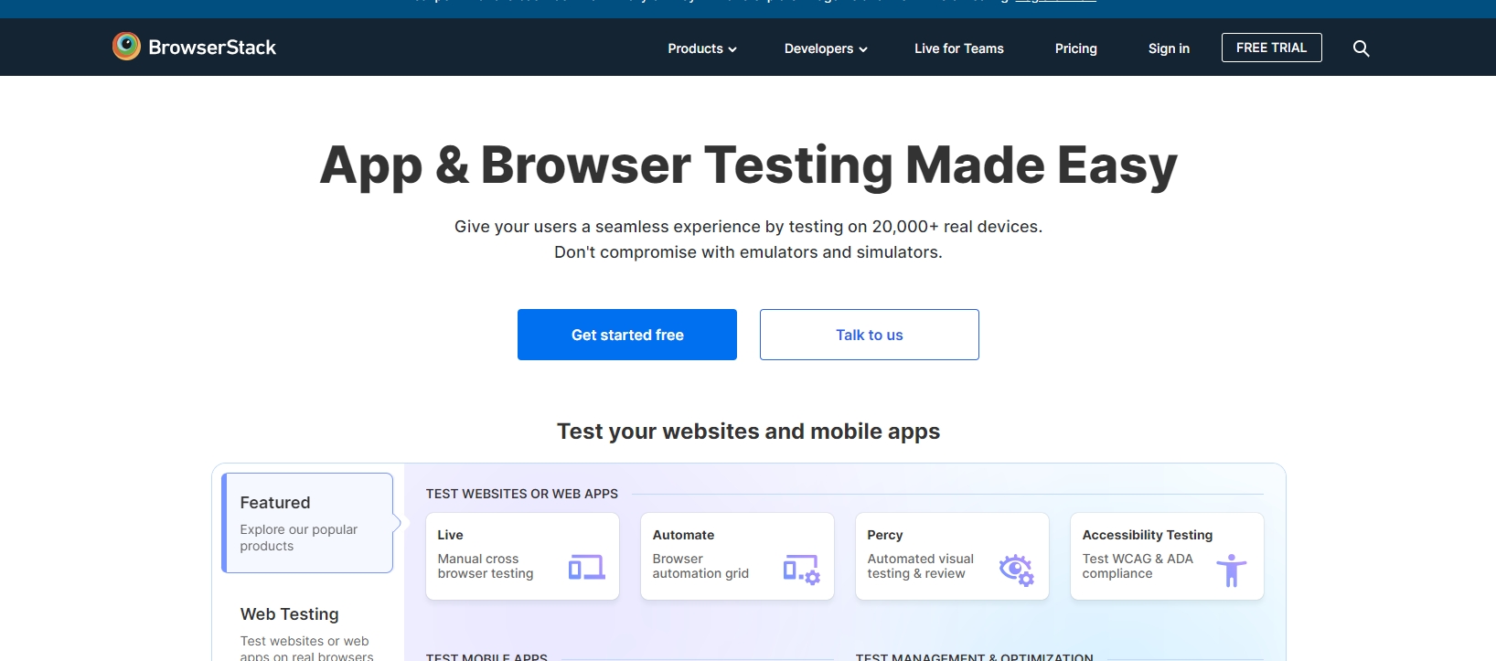This screenshot has height=661, width=1496.
Task: Go to the Pricing page
Action: [x=1076, y=48]
